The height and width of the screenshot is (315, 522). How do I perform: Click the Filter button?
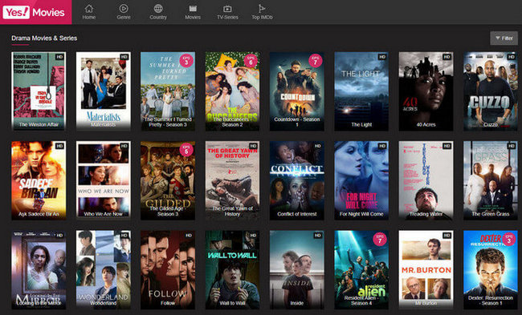(504, 38)
